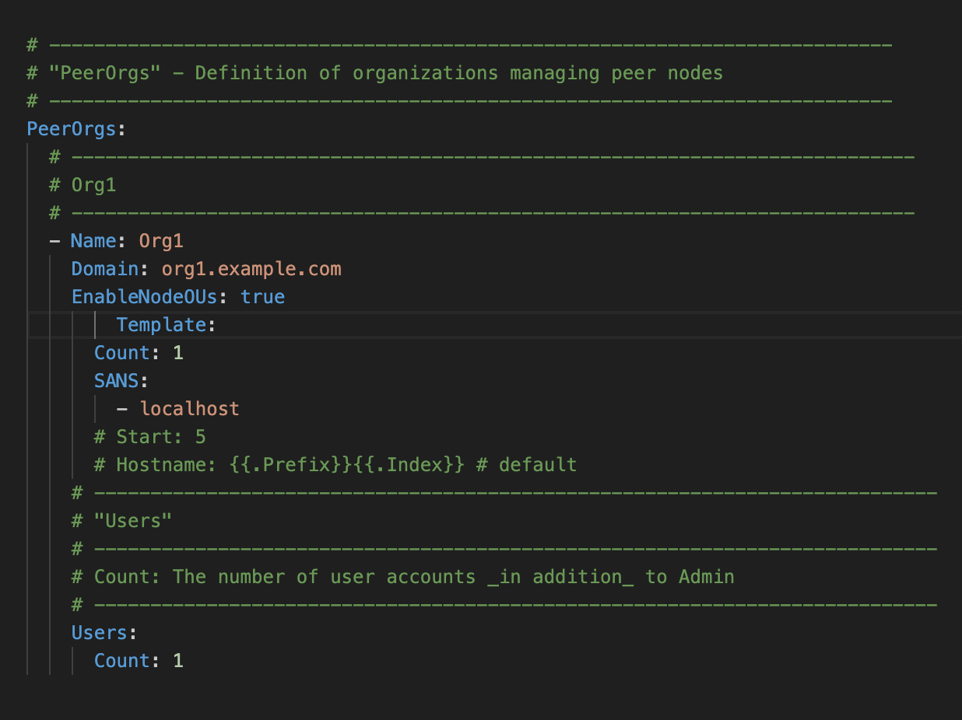Click the PeerOrgs definition header comment
This screenshot has width=962, height=720.
click(x=374, y=72)
